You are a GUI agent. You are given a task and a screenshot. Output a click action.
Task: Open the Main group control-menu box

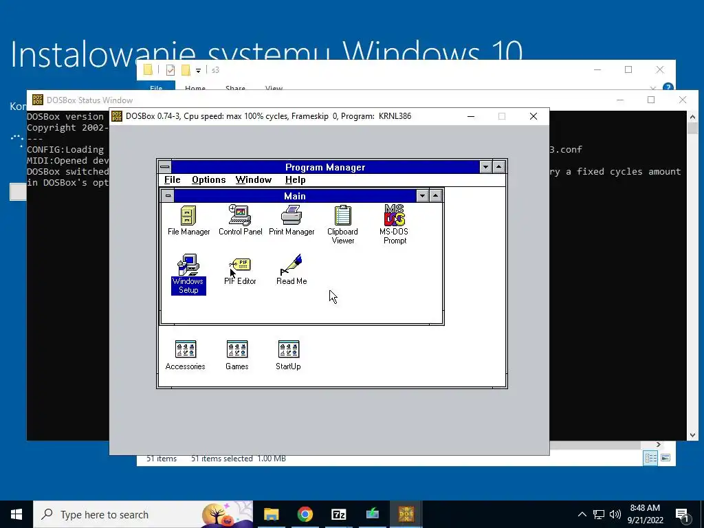pos(168,196)
